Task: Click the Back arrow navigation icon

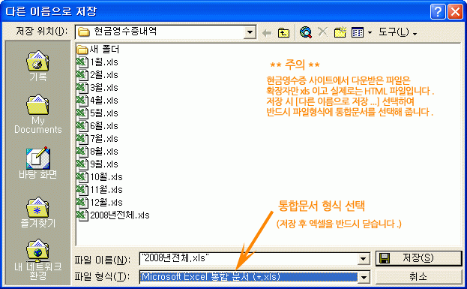Action: [x=267, y=32]
